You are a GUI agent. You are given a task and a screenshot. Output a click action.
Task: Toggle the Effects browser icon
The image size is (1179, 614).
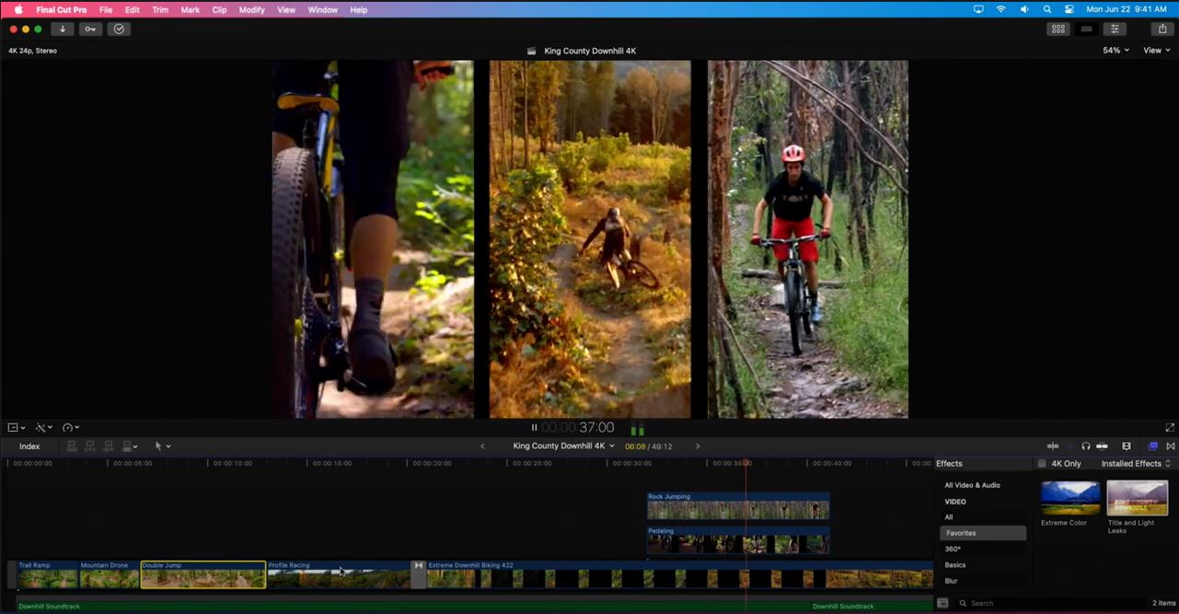click(1153, 446)
